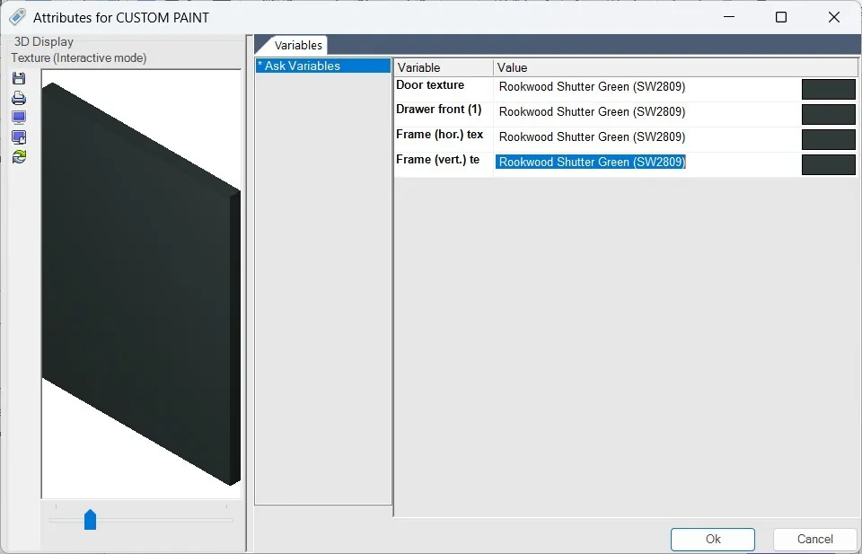The width and height of the screenshot is (862, 554).
Task: Confirm with the Ok button
Action: 712,539
